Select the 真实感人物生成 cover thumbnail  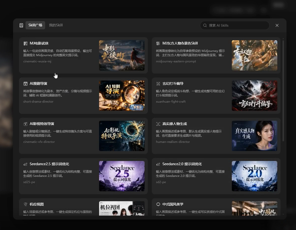point(254,136)
